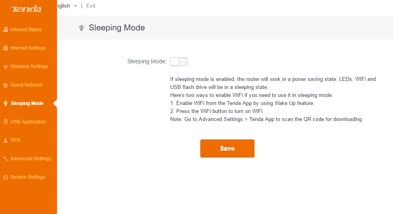Viewport: 393px width, 214px height.
Task: Click the VPN icon in sidebar
Action: pyautogui.click(x=6, y=141)
